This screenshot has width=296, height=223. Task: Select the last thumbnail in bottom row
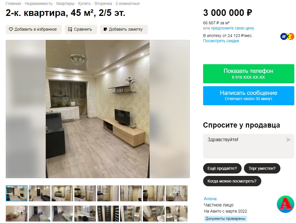(177, 213)
